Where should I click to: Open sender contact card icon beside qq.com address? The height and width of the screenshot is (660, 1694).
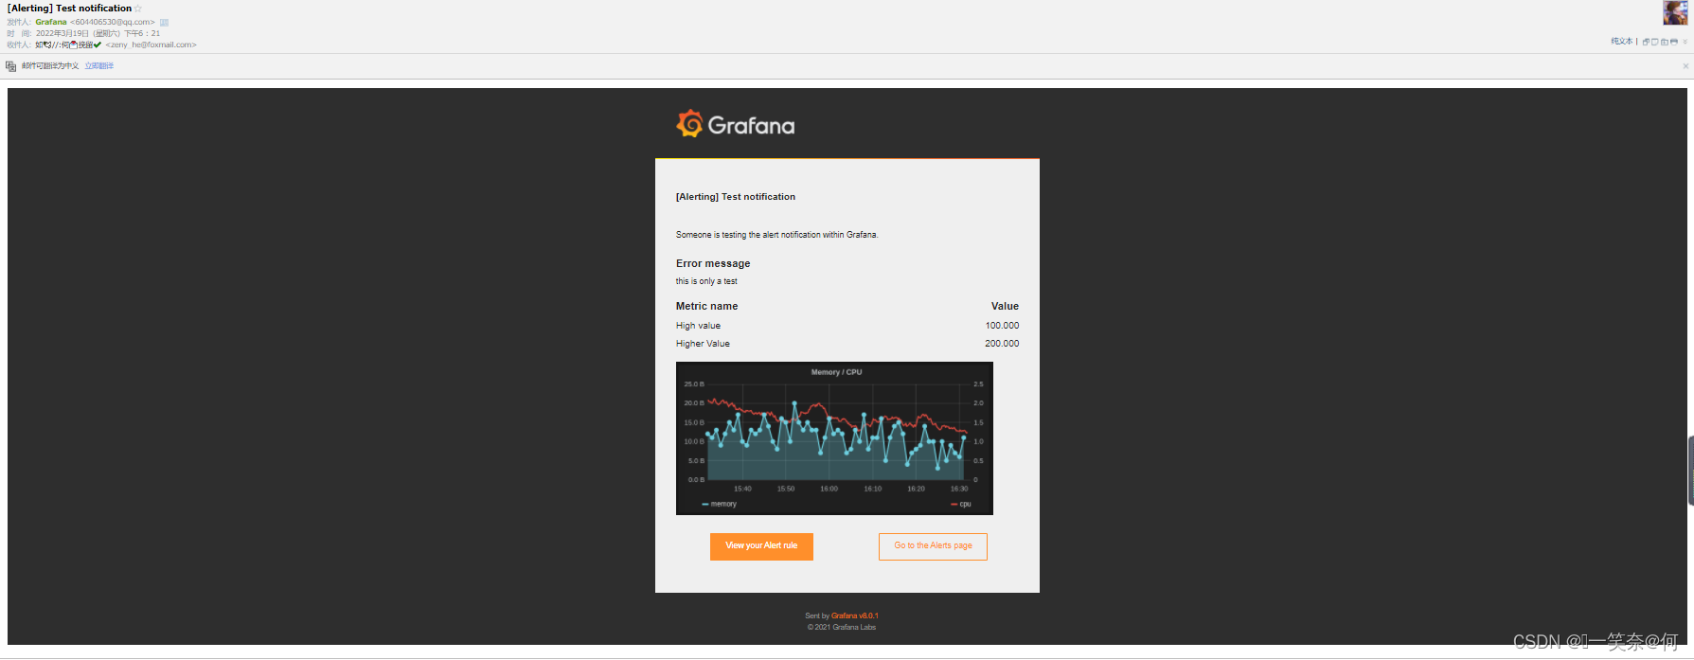pyautogui.click(x=164, y=22)
